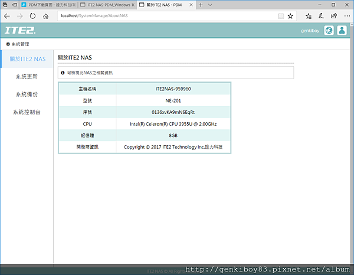Open the globe language icon in header
The image size is (354, 275).
[329, 30]
